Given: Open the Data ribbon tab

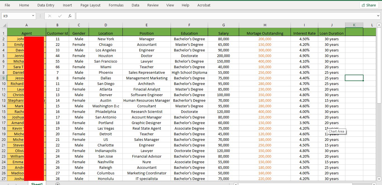Looking at the screenshot, I should [x=135, y=5].
